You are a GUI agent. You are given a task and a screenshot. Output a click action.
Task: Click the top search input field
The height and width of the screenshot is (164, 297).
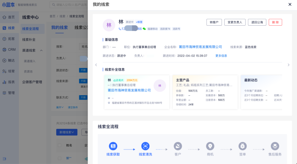click(70, 5)
